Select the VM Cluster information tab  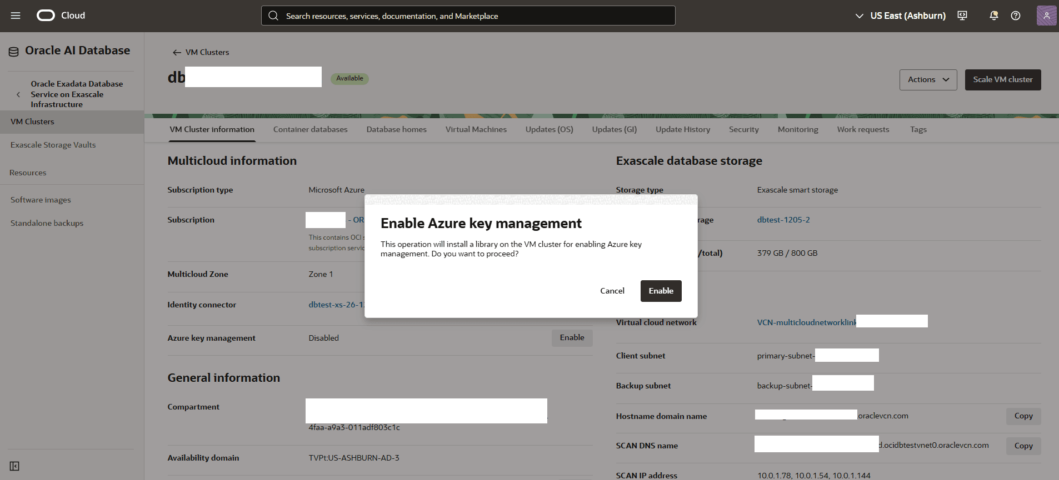coord(212,129)
